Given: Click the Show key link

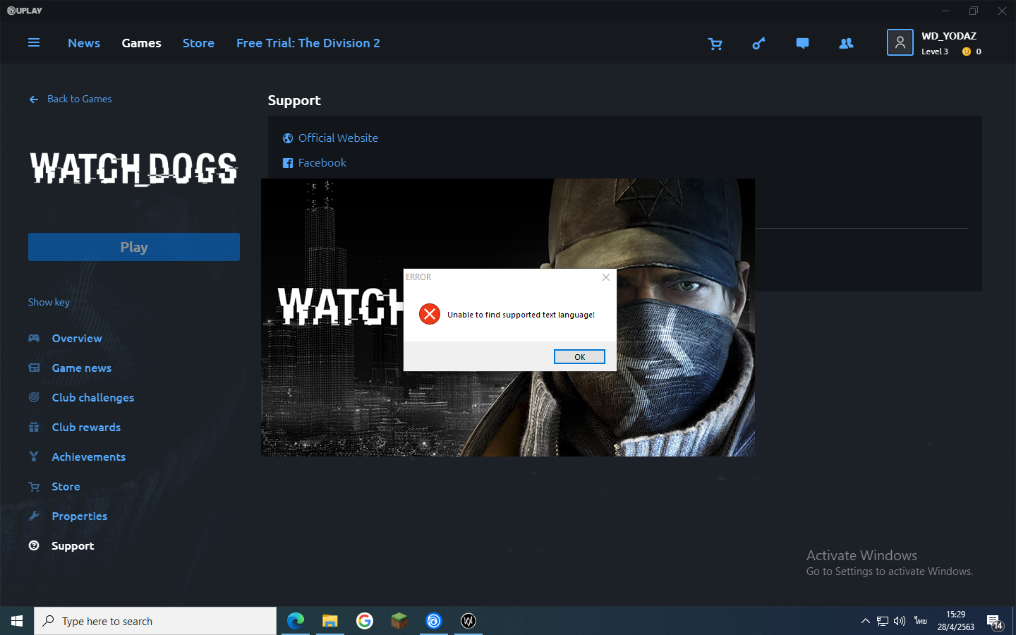Looking at the screenshot, I should [49, 302].
